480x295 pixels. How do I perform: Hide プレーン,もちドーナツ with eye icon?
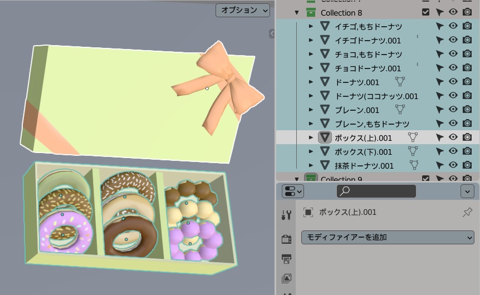(453, 124)
